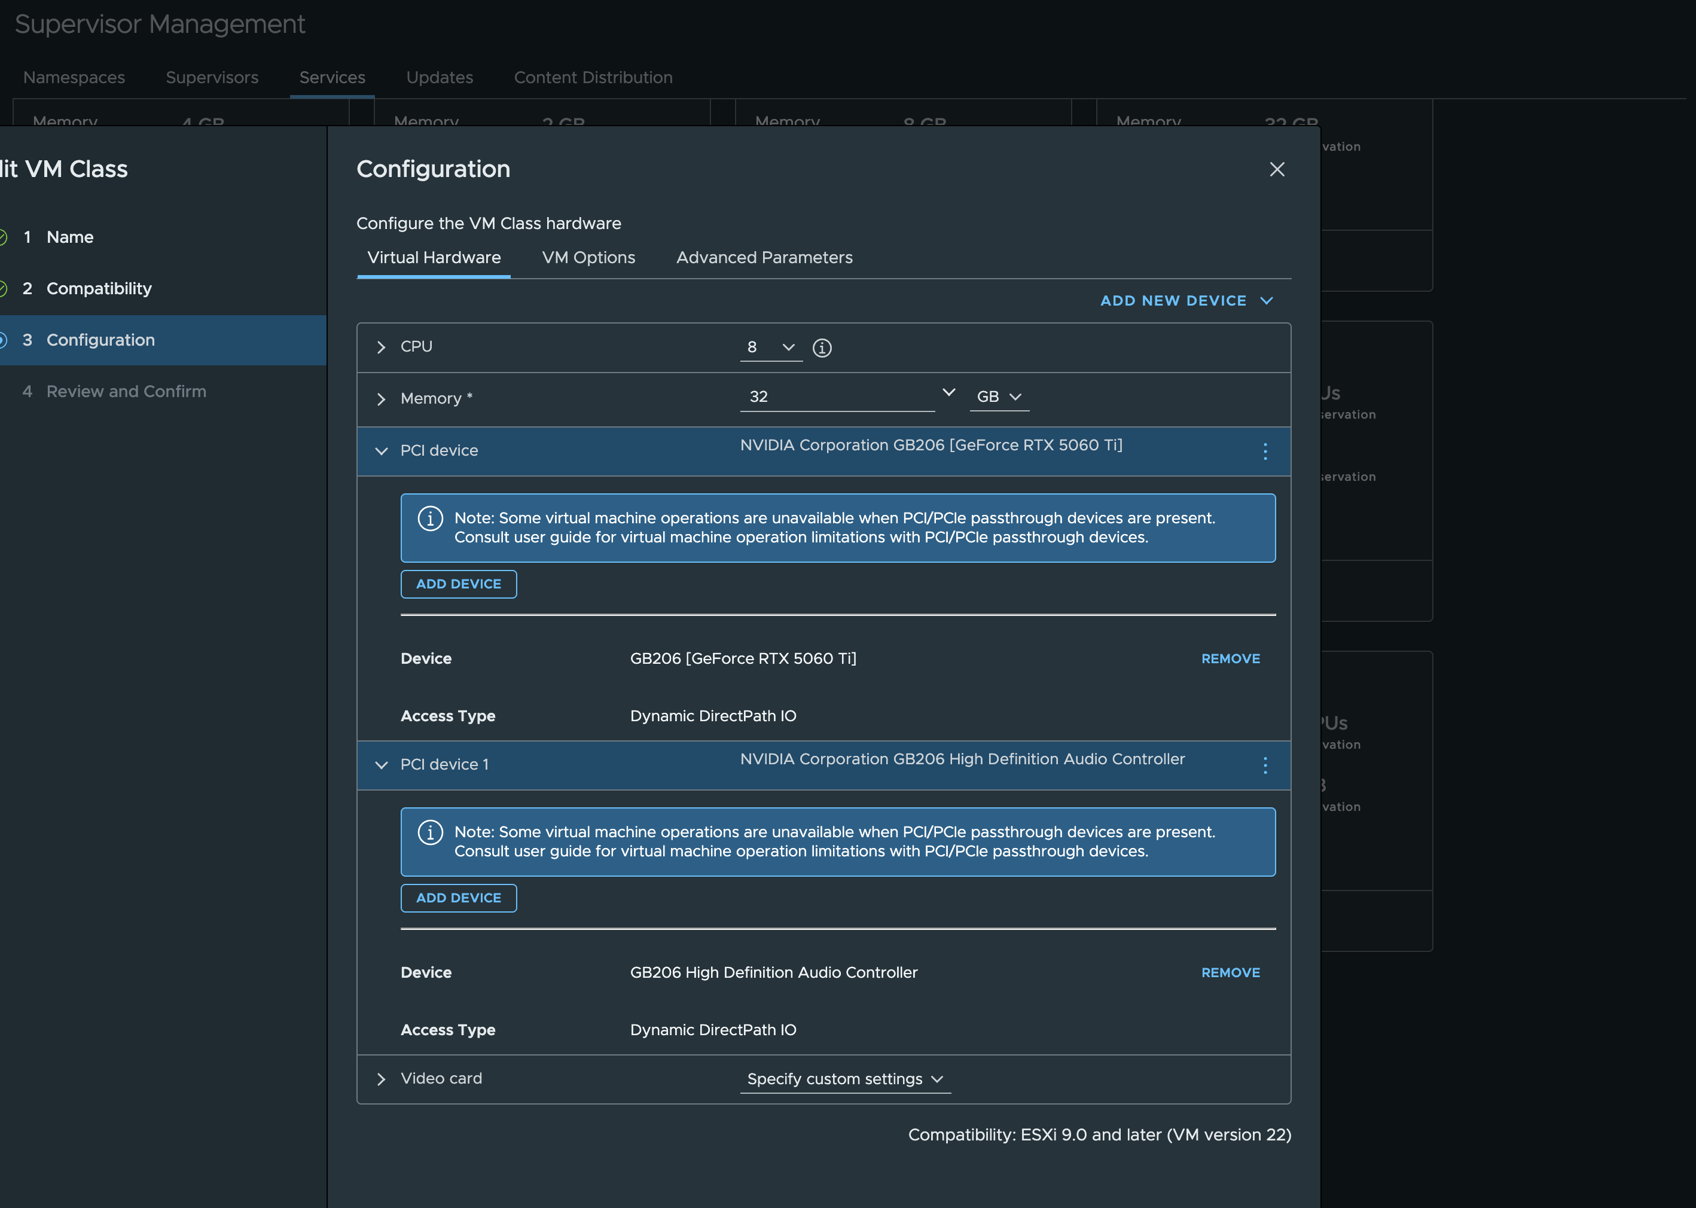Expand the Video card row
The width and height of the screenshot is (1696, 1208).
tap(381, 1079)
